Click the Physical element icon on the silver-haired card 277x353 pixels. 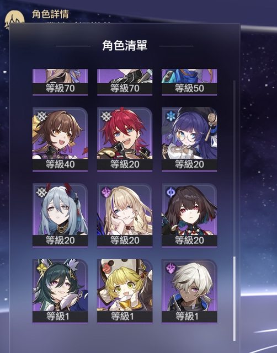(x=42, y=192)
